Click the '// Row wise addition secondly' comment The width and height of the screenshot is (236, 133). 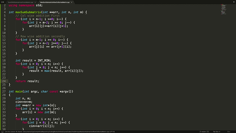pyautogui.click(x=40, y=36)
